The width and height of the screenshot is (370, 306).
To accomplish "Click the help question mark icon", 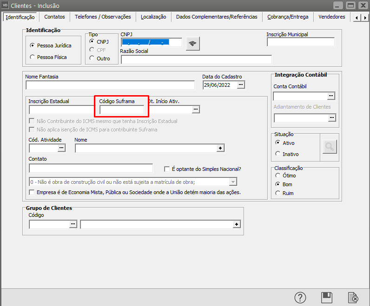I will pyautogui.click(x=301, y=298).
